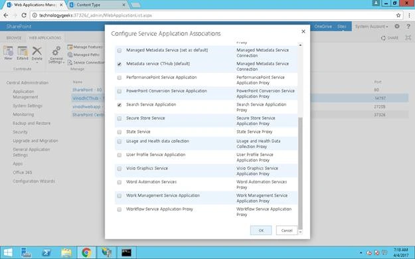Open the OneDrive link in the suite bar
415x259 pixels.
pos(323,27)
